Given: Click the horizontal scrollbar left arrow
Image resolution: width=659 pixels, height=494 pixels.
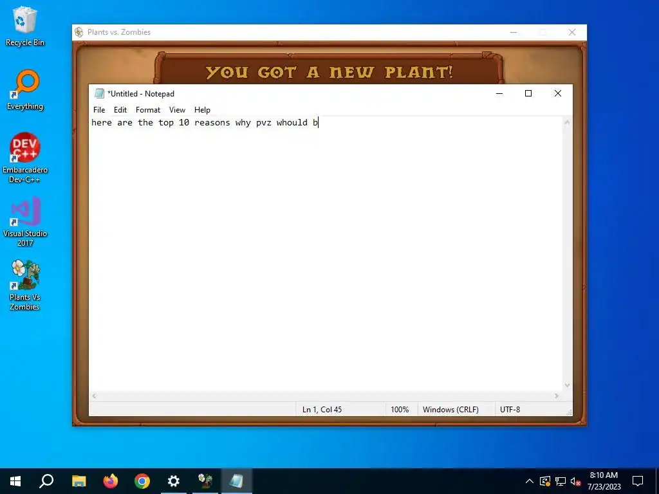Looking at the screenshot, I should 94,396.
